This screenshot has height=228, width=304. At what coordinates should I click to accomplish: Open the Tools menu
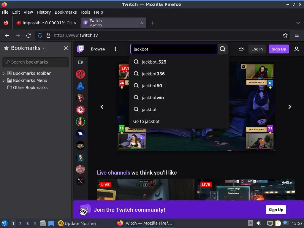tap(85, 12)
